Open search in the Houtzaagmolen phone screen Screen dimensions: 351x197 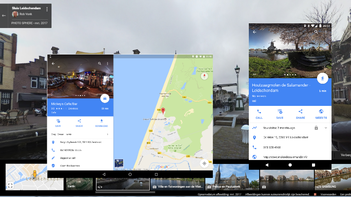pos(316,32)
